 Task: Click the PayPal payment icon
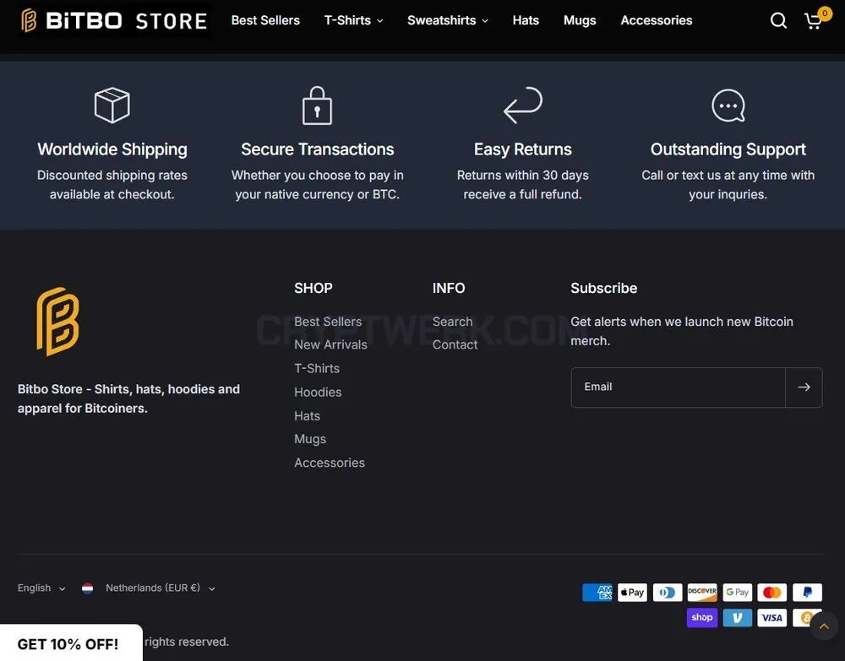point(807,593)
